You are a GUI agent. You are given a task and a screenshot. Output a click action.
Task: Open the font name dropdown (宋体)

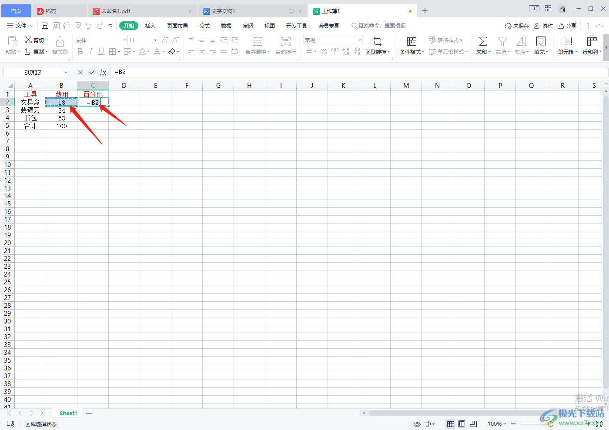coord(125,40)
